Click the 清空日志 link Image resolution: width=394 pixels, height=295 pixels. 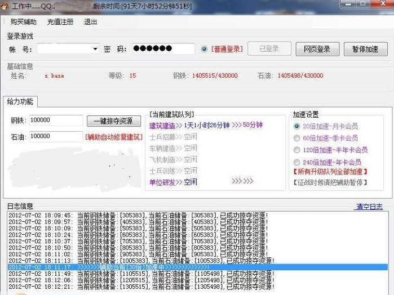(368, 207)
